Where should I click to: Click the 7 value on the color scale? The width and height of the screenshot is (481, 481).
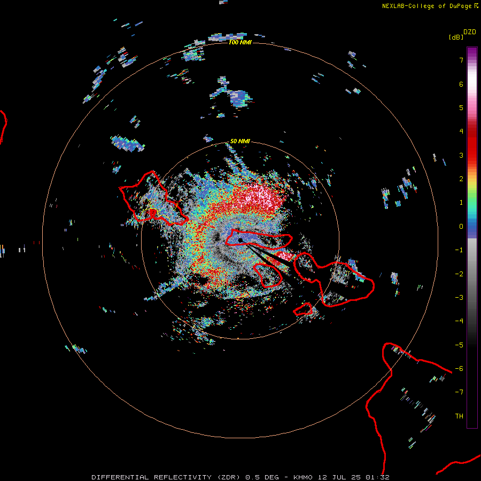[x=461, y=60]
